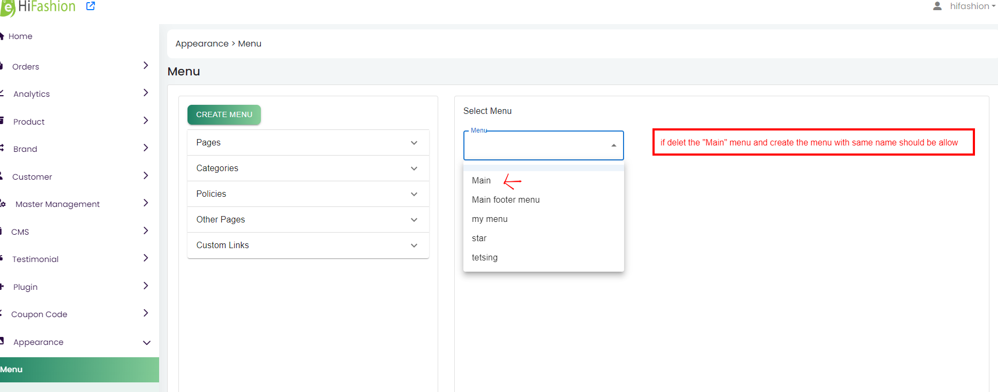
Task: Choose Main footer menu option
Action: tap(544, 200)
